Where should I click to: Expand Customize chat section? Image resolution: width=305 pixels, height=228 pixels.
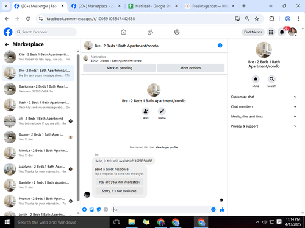tap(264, 97)
